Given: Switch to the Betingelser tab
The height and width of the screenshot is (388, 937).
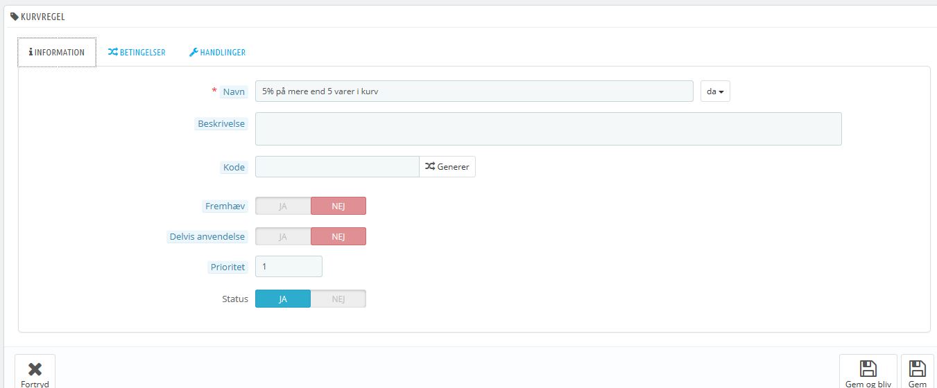Looking at the screenshot, I should tap(137, 52).
